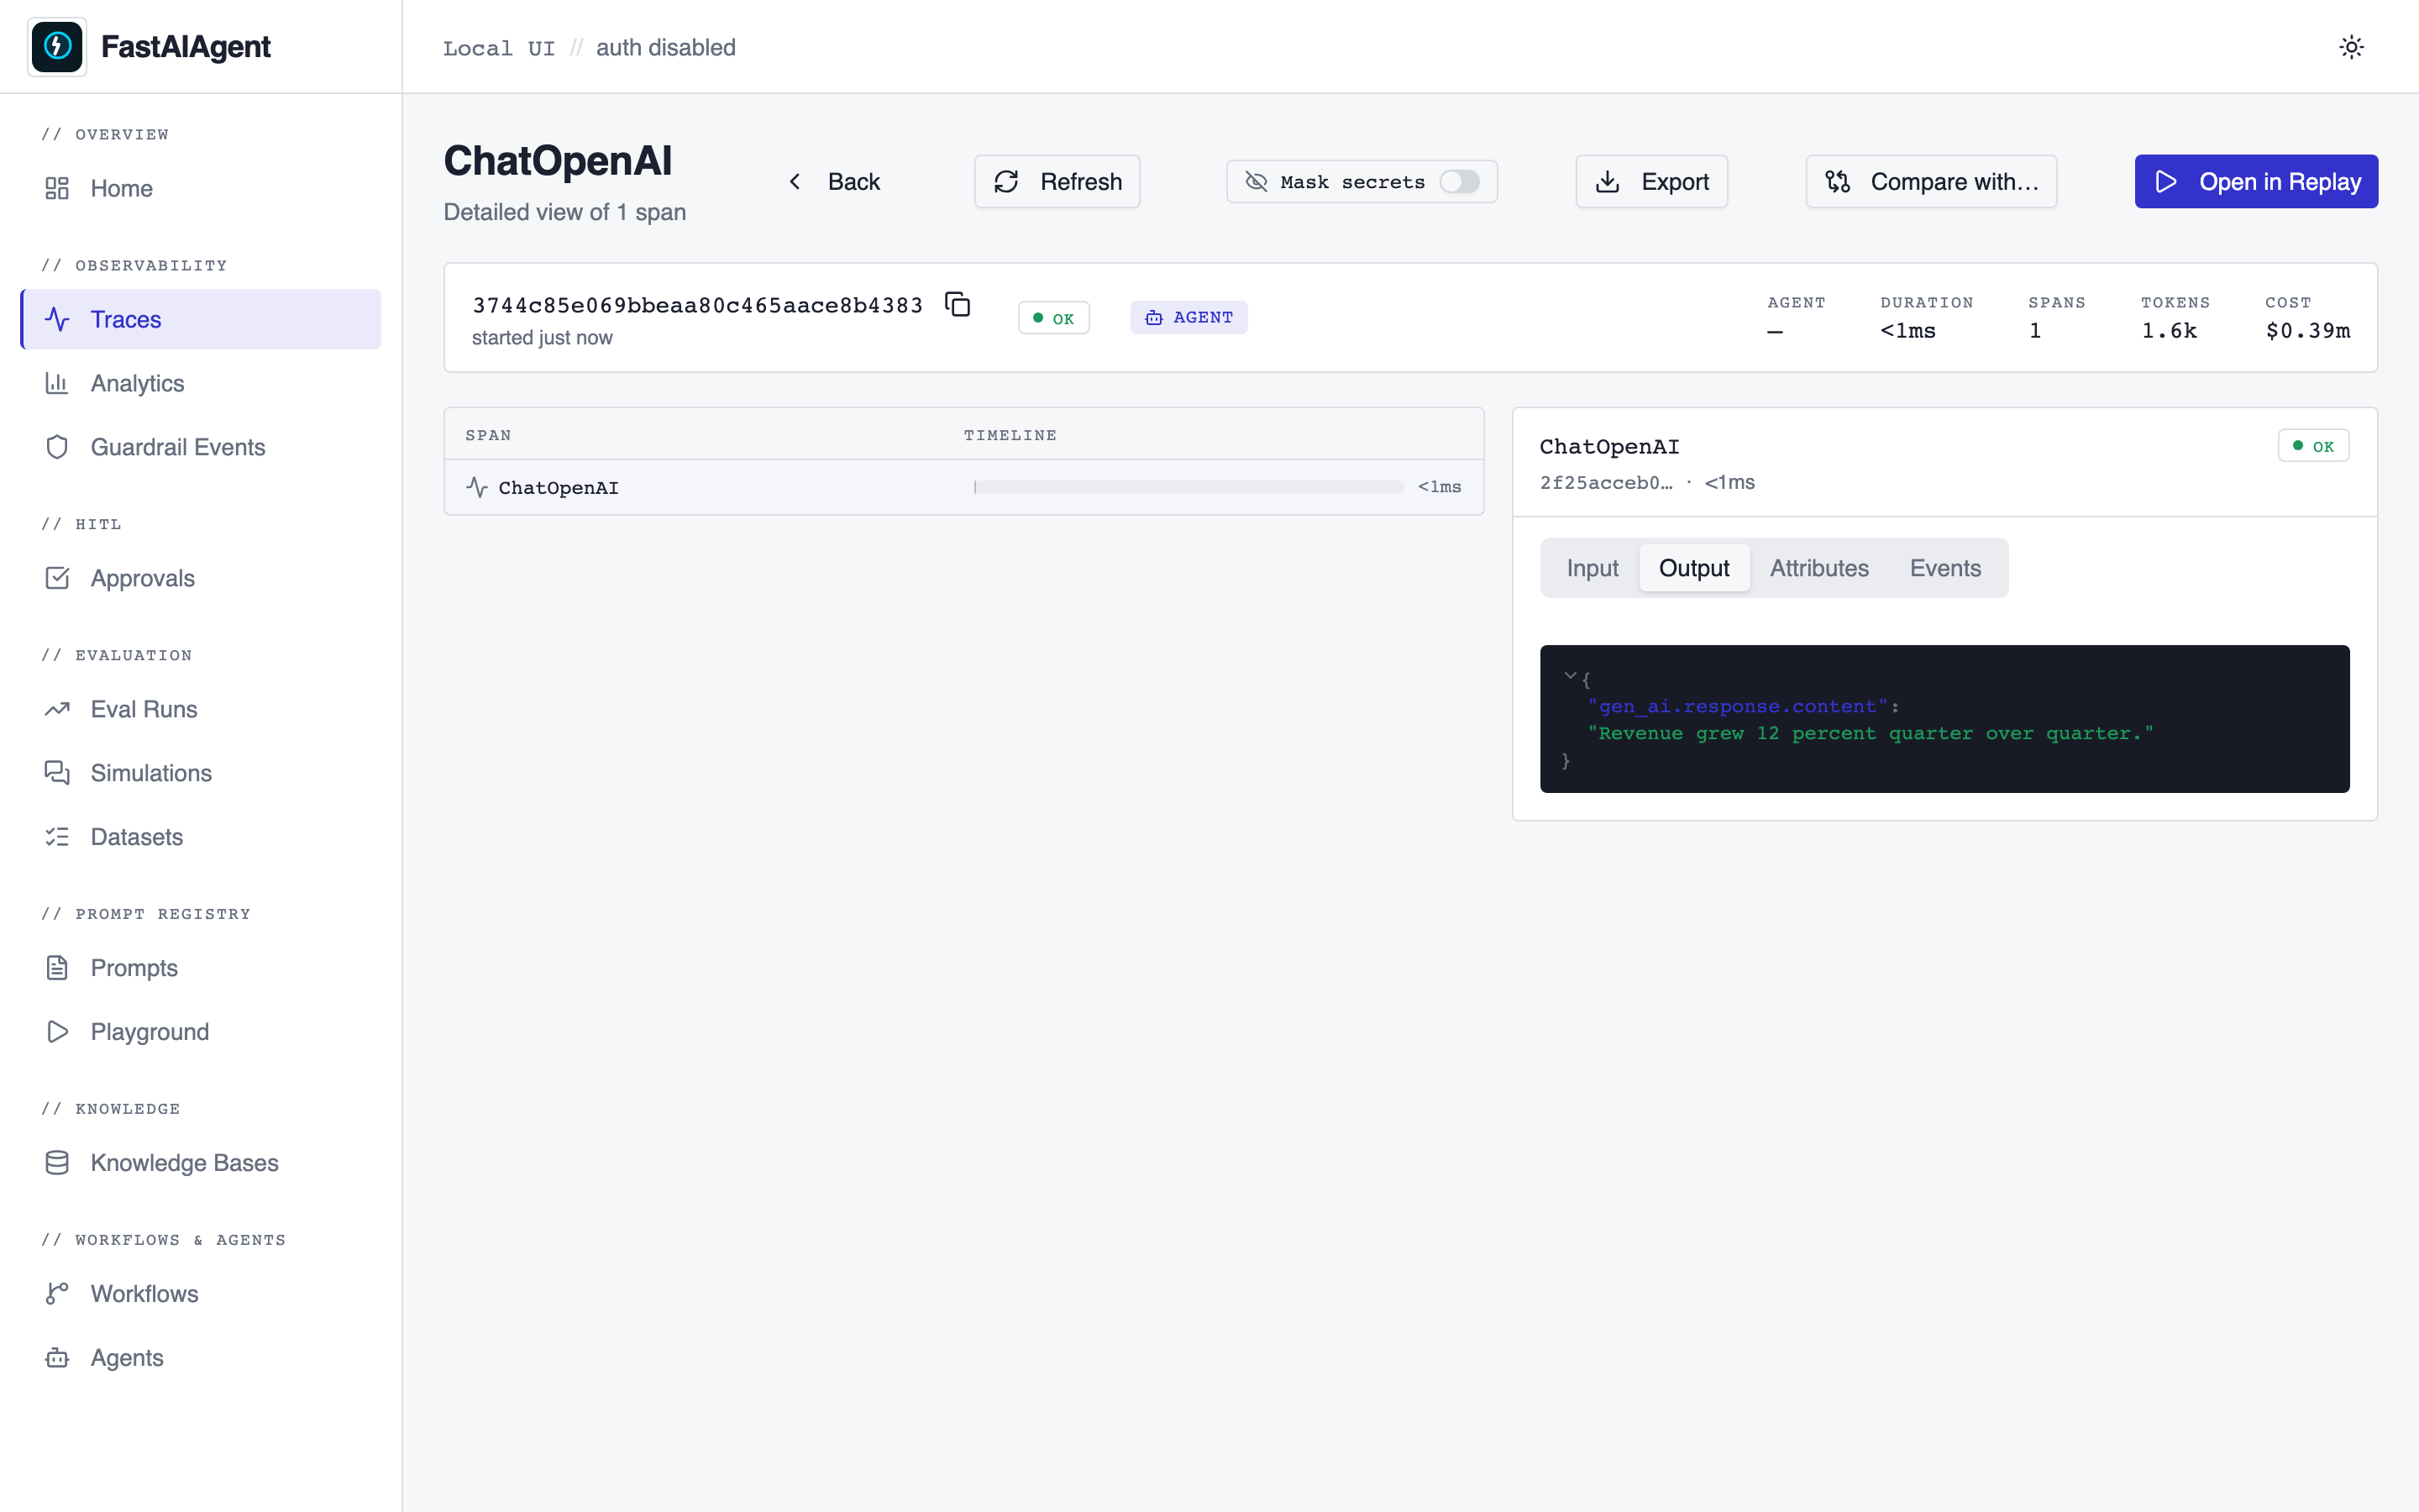This screenshot has height=1512, width=2419.
Task: Click the pulse icon in the ChatOpenAI span row
Action: [x=477, y=487]
